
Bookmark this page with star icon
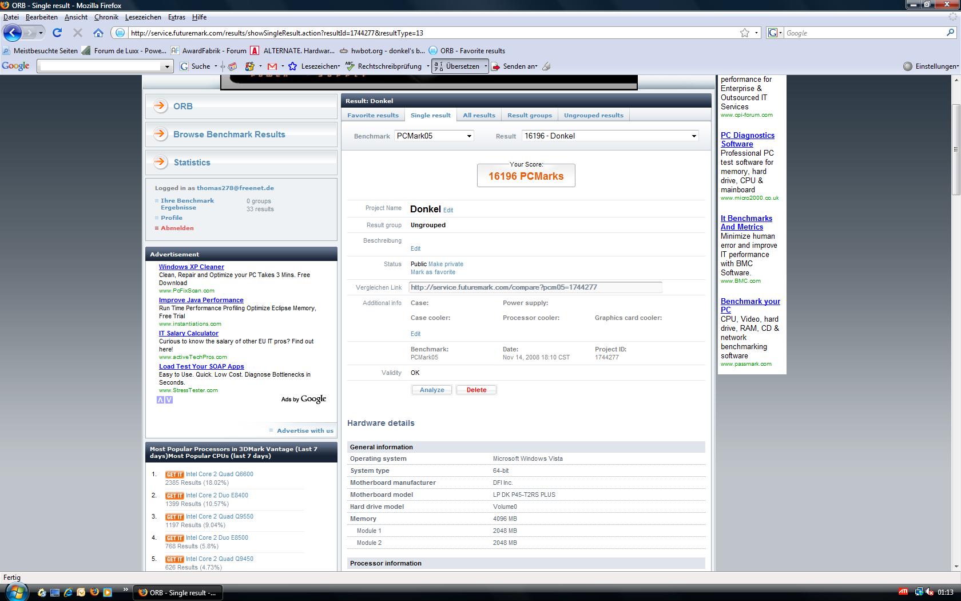(x=745, y=33)
